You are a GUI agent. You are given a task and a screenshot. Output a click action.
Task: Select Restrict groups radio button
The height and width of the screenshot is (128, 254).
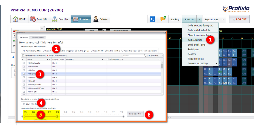76,51
